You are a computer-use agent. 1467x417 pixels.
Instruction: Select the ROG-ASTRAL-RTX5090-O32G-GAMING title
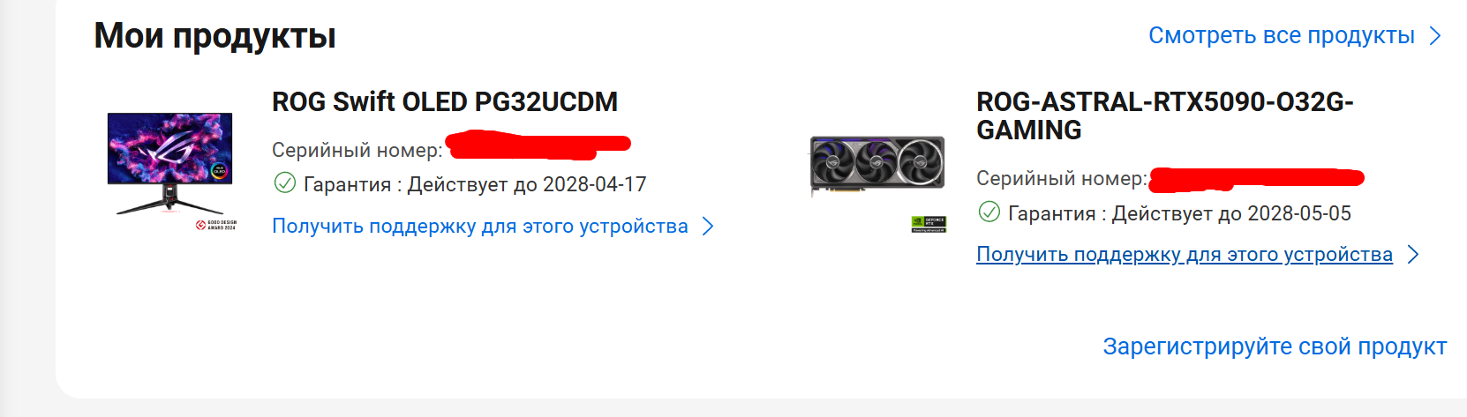[x=1165, y=115]
